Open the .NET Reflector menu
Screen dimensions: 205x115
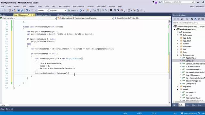(x=64, y=6)
